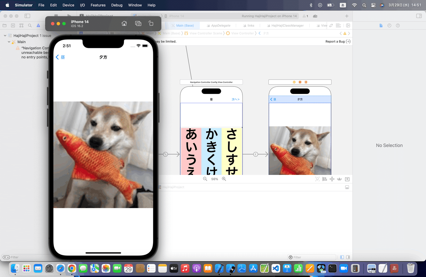This screenshot has width=426, height=277.
Task: Select the segue arrow between the two scenes
Action: [256, 154]
